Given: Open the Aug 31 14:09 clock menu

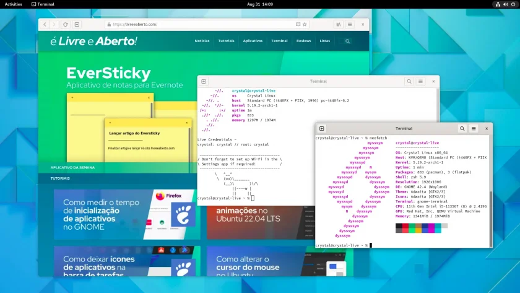Looking at the screenshot, I should [260, 4].
